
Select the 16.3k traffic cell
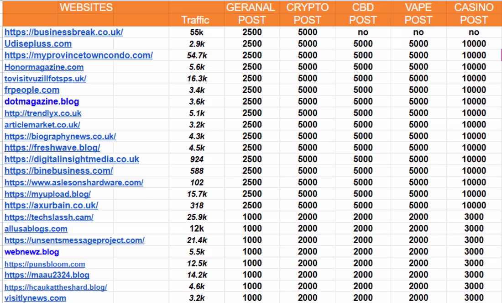click(197, 78)
